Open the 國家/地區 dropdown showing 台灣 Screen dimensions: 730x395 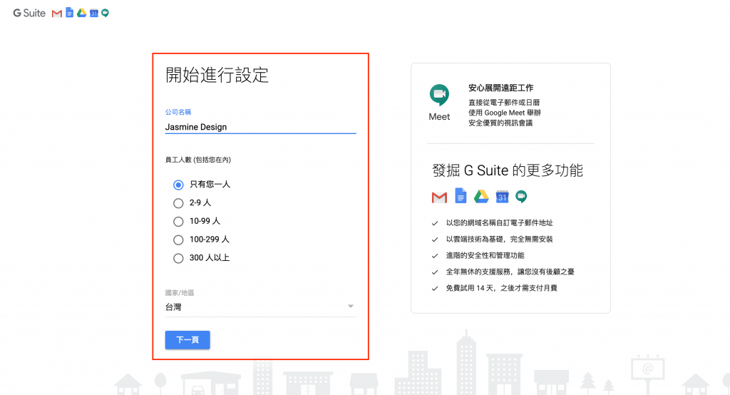(260, 307)
